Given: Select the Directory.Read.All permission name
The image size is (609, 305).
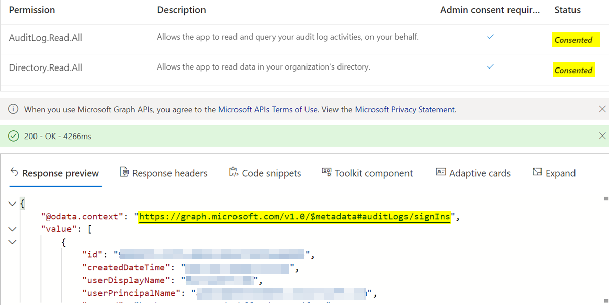Looking at the screenshot, I should (46, 67).
